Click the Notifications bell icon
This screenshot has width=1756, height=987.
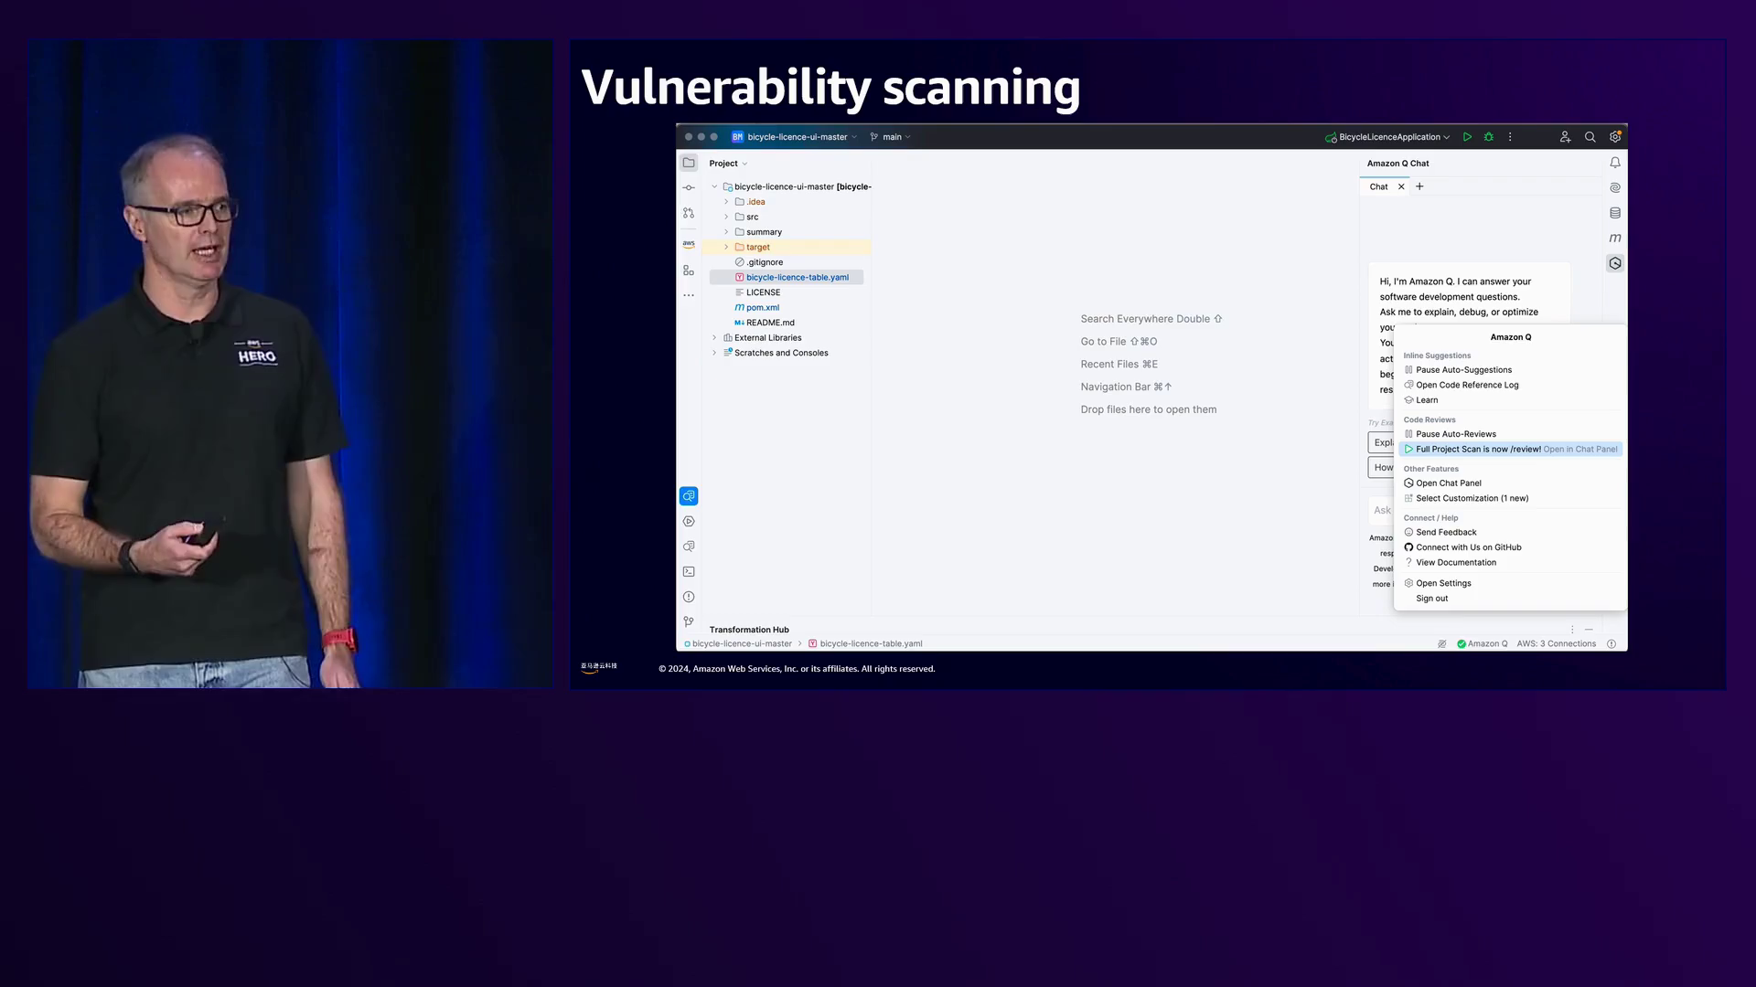(x=1615, y=163)
